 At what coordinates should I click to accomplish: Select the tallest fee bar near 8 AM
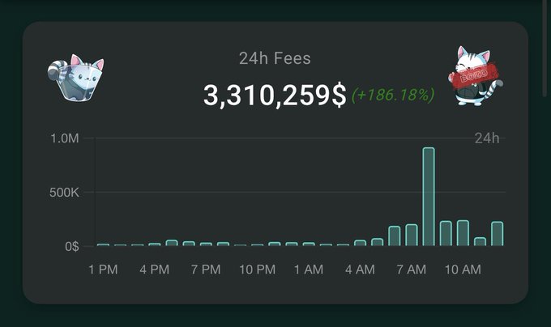click(429, 197)
